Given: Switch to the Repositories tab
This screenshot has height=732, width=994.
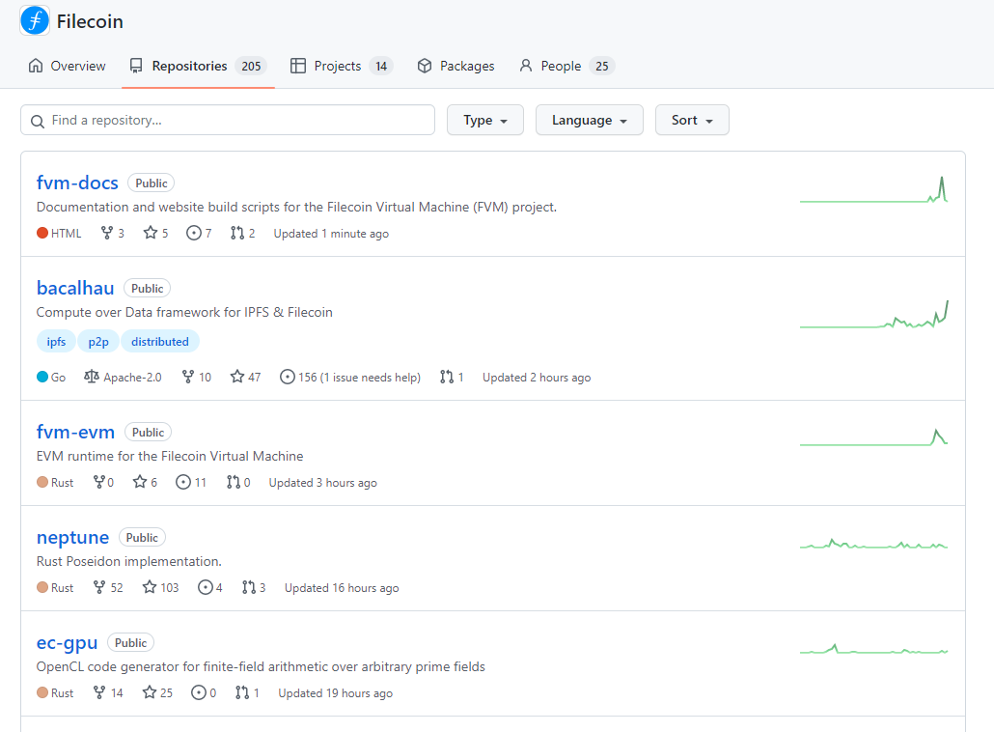Looking at the screenshot, I should (198, 66).
